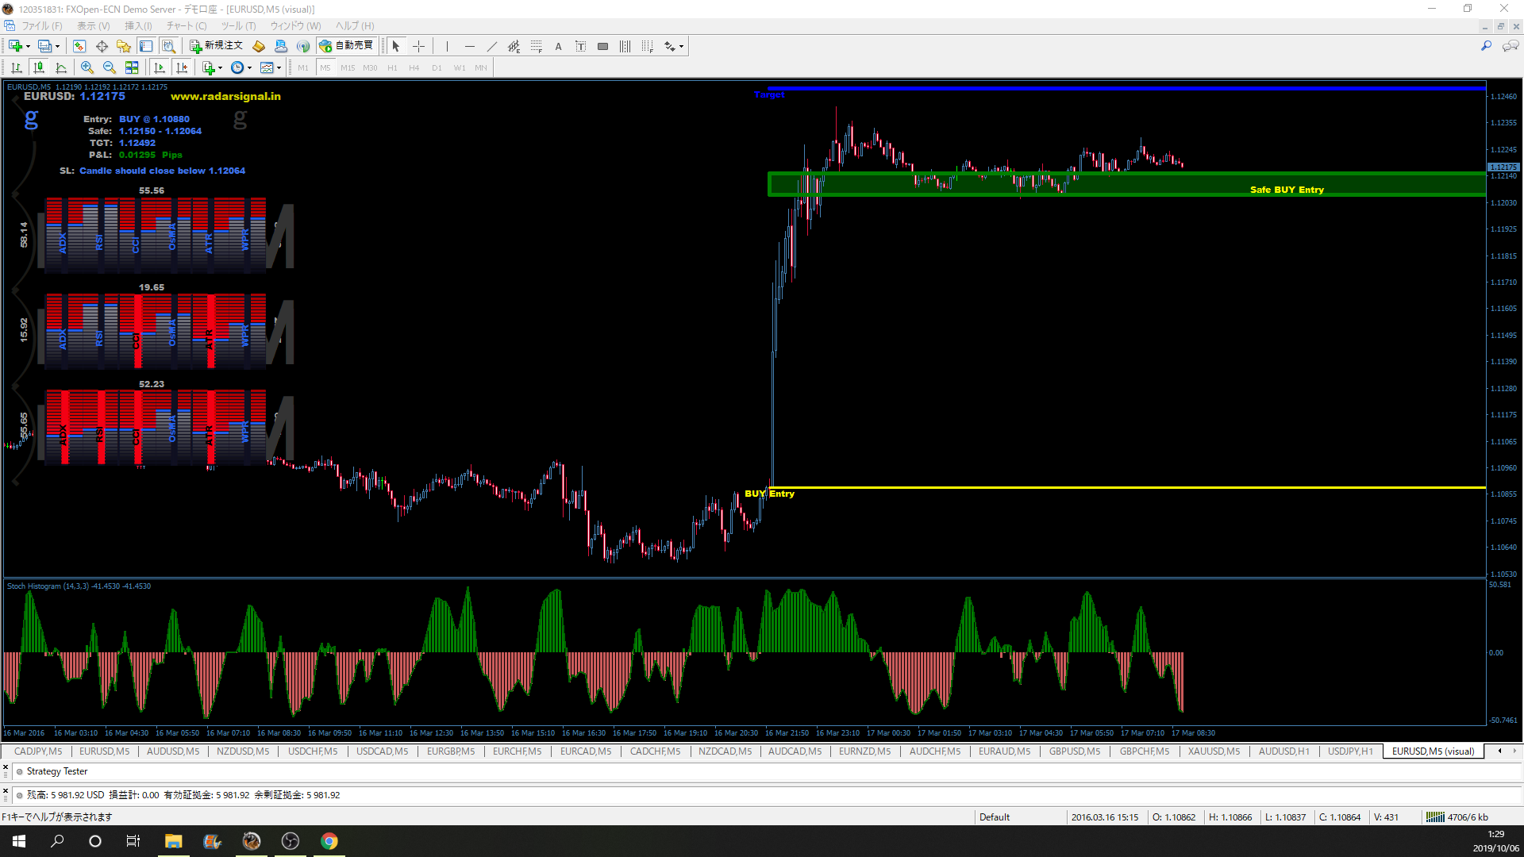Select the horizontal line tool

tap(469, 47)
